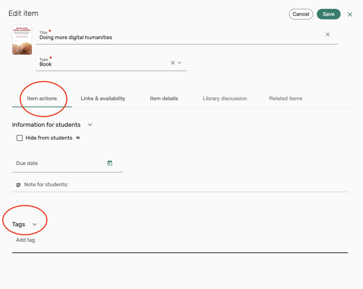Clear the Type selection with X icon
The height and width of the screenshot is (289, 363).
(x=173, y=63)
